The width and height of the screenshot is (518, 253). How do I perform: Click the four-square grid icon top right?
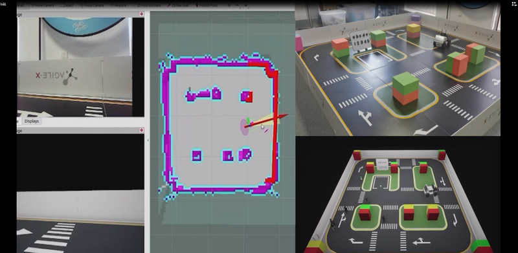coord(513,4)
